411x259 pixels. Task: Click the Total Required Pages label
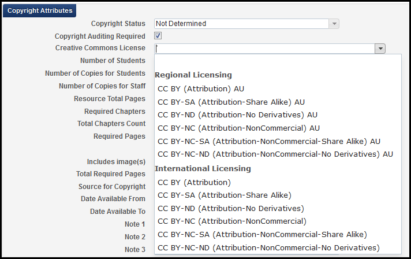(111, 173)
